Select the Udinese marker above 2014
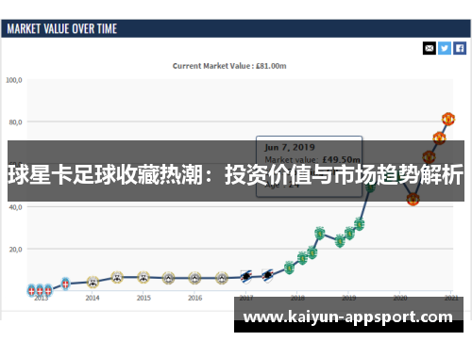The height and width of the screenshot is (341, 472). tap(93, 282)
